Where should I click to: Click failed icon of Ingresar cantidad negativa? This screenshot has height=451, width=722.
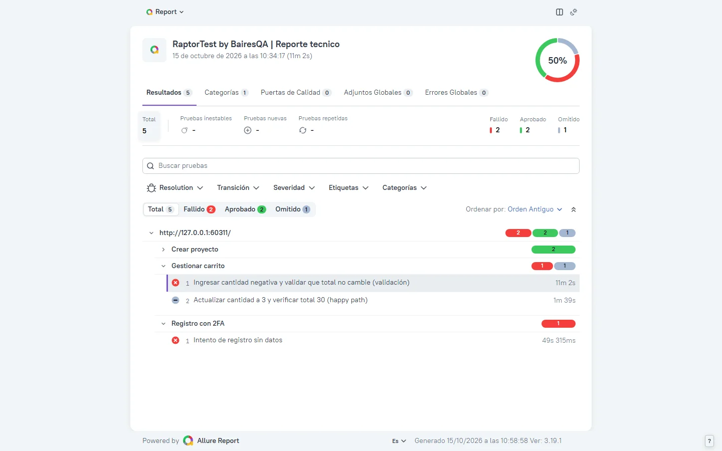175,283
